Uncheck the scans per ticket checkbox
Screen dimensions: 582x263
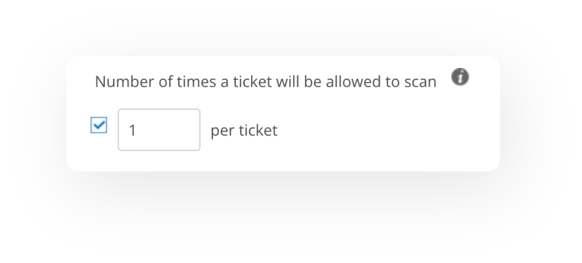pos(99,125)
